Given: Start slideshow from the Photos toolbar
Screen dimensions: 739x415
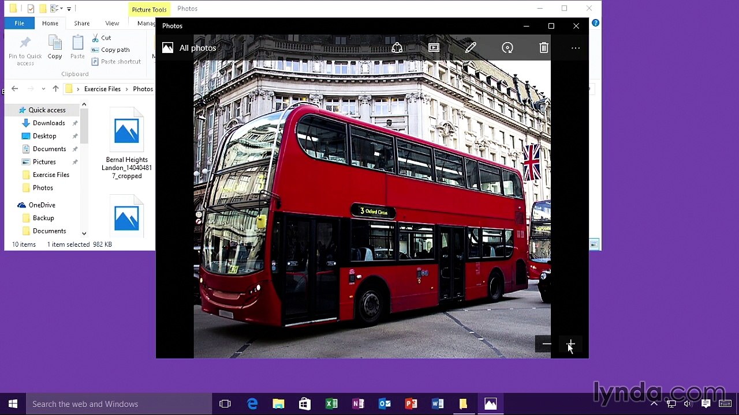Looking at the screenshot, I should 434,48.
